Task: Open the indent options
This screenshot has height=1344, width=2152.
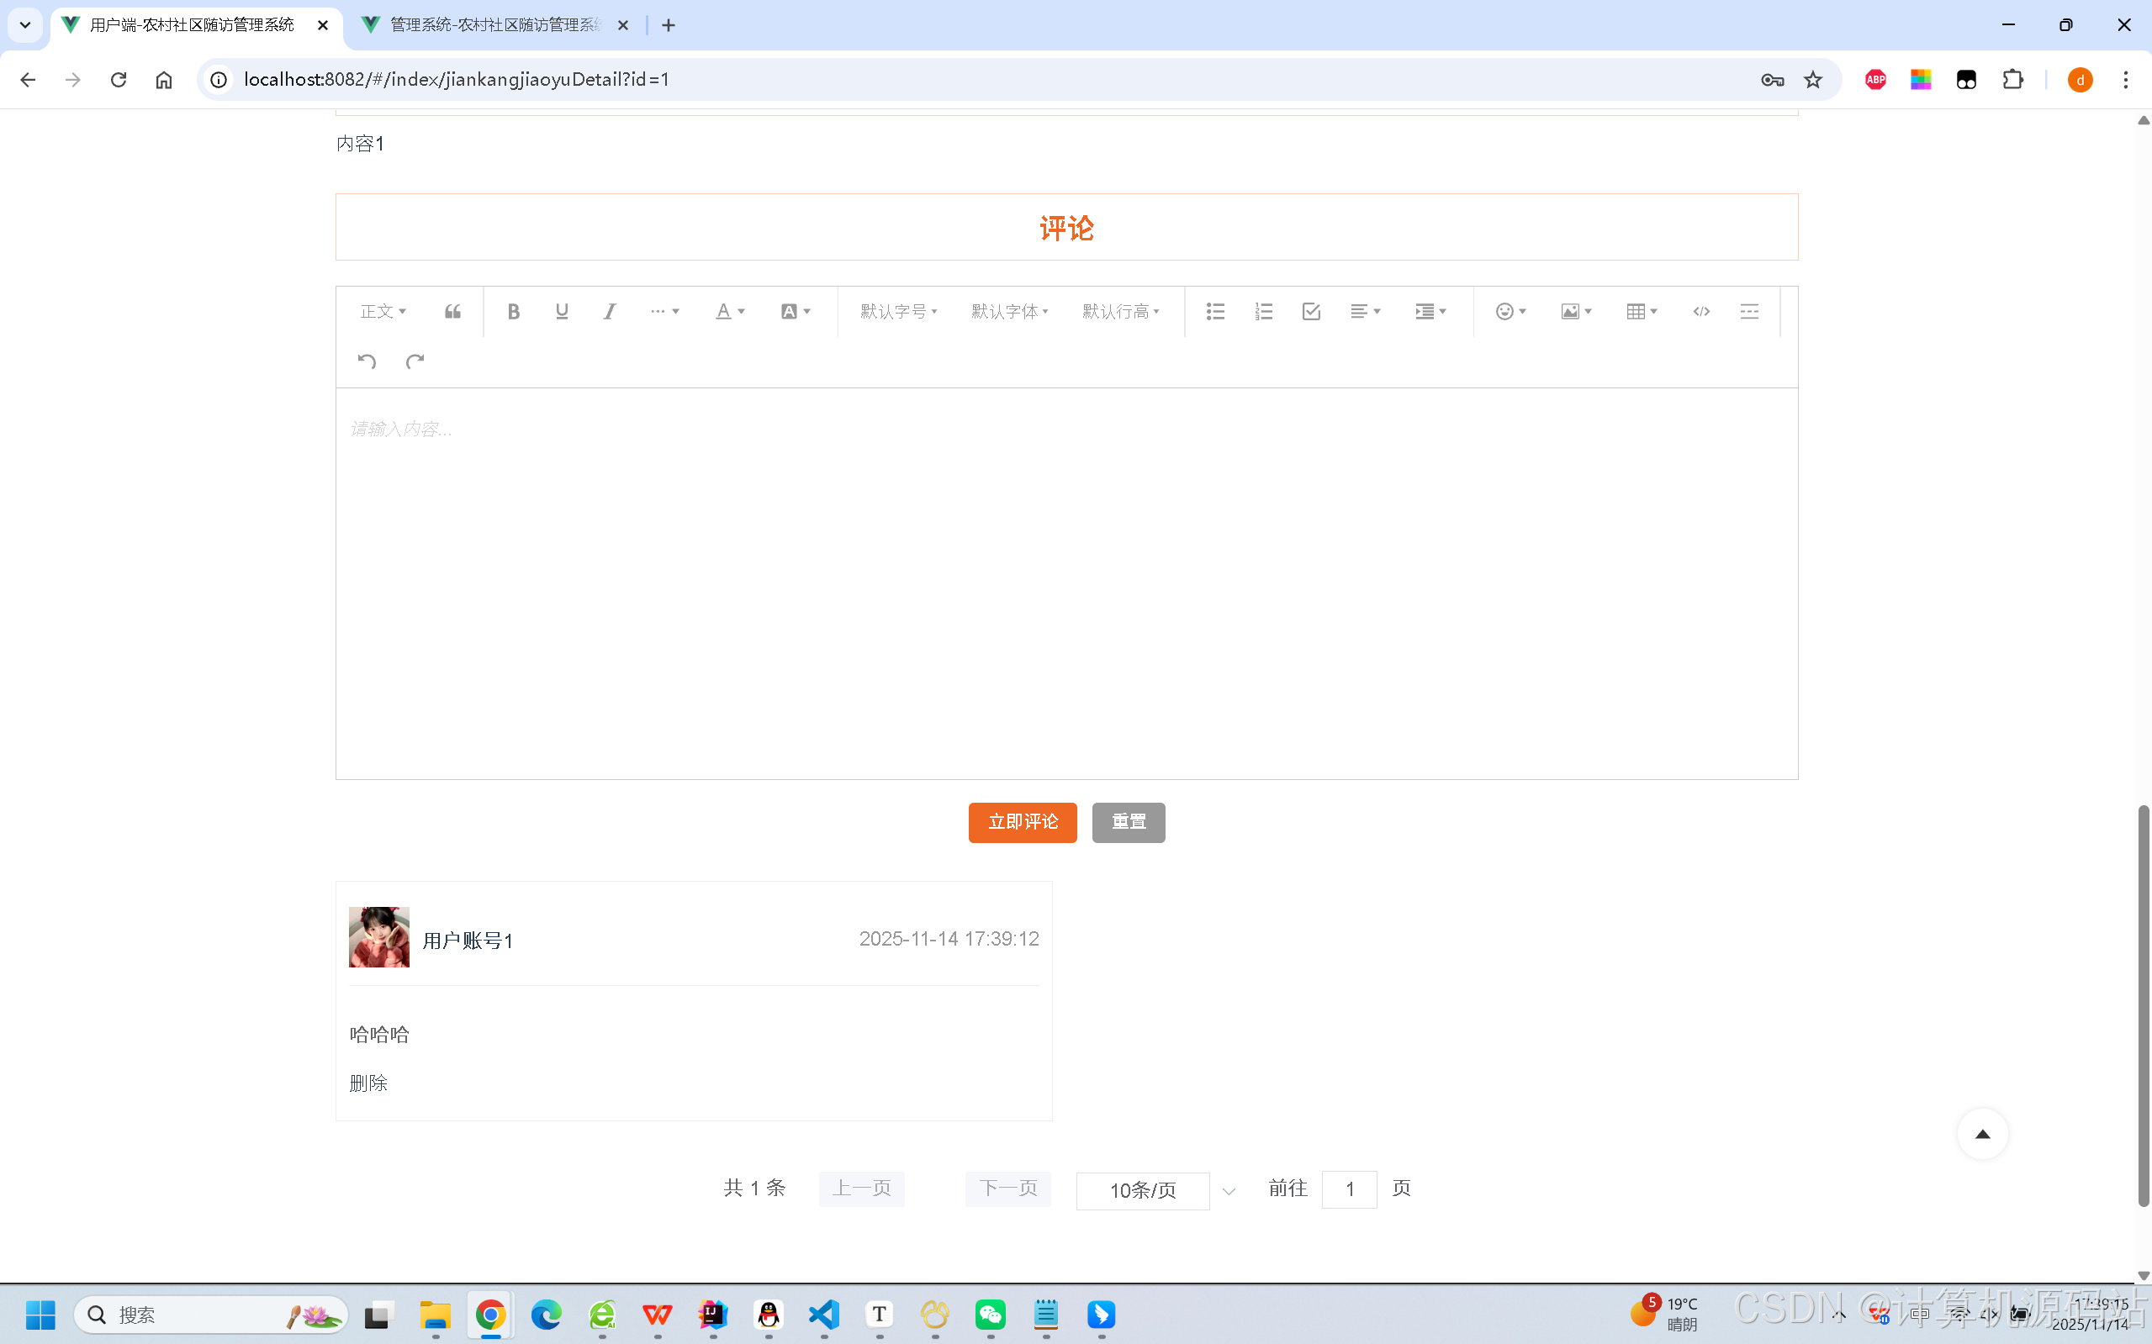Action: [x=1431, y=311]
